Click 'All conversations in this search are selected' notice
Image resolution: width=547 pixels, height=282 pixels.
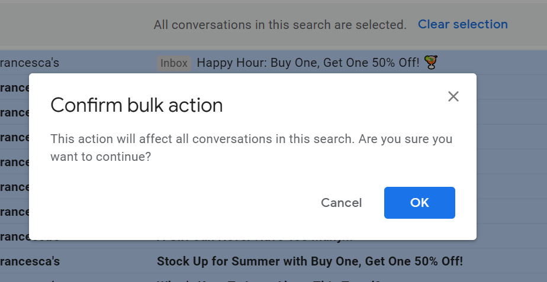click(x=280, y=25)
